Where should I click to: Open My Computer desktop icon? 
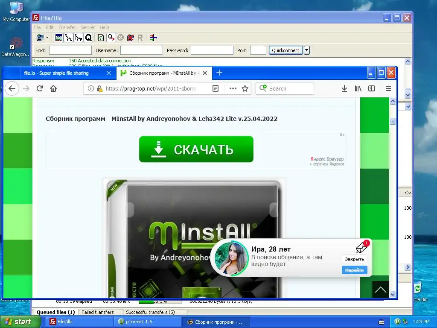click(16, 11)
